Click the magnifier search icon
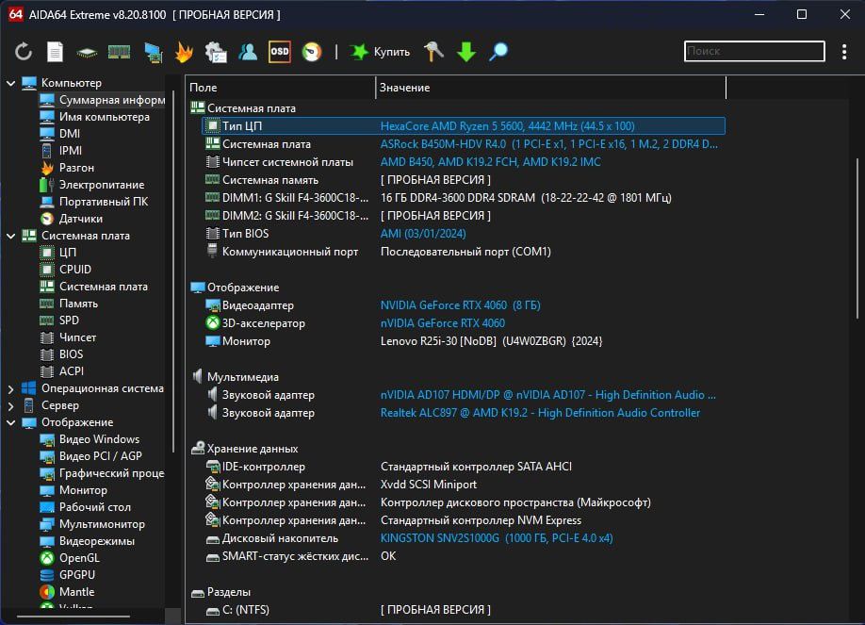Screen dimensions: 865x625 [x=498, y=52]
